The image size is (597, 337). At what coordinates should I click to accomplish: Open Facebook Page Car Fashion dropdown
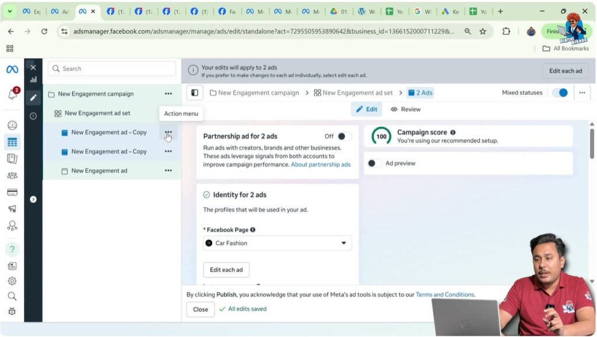tap(277, 243)
